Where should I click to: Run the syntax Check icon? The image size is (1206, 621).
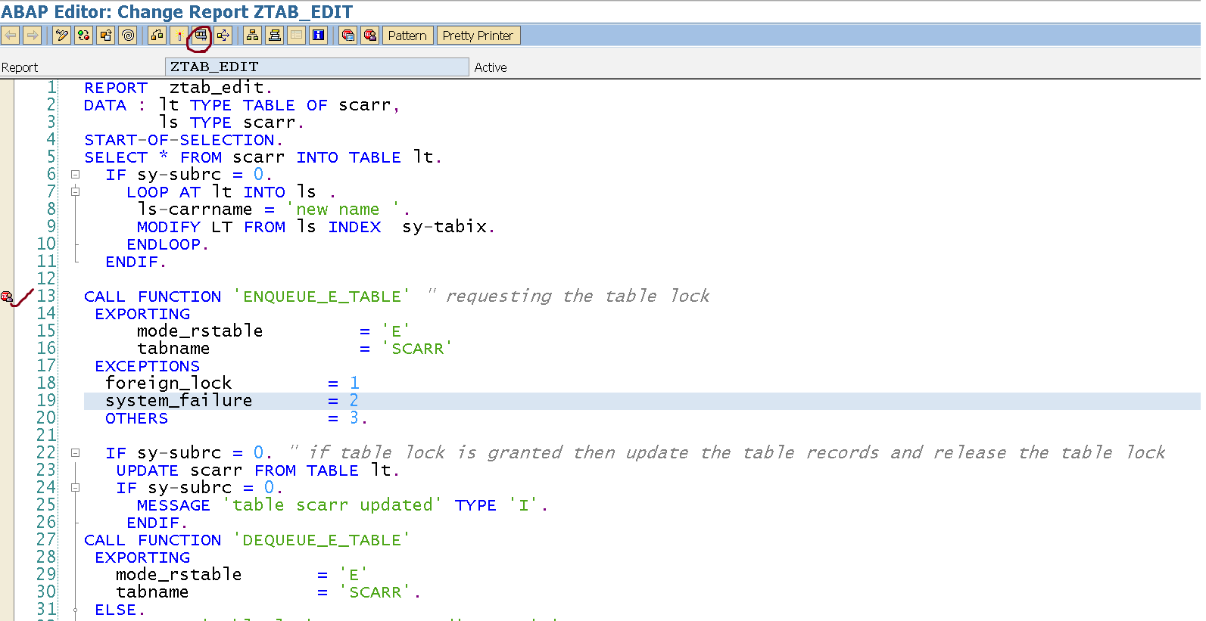pos(157,36)
